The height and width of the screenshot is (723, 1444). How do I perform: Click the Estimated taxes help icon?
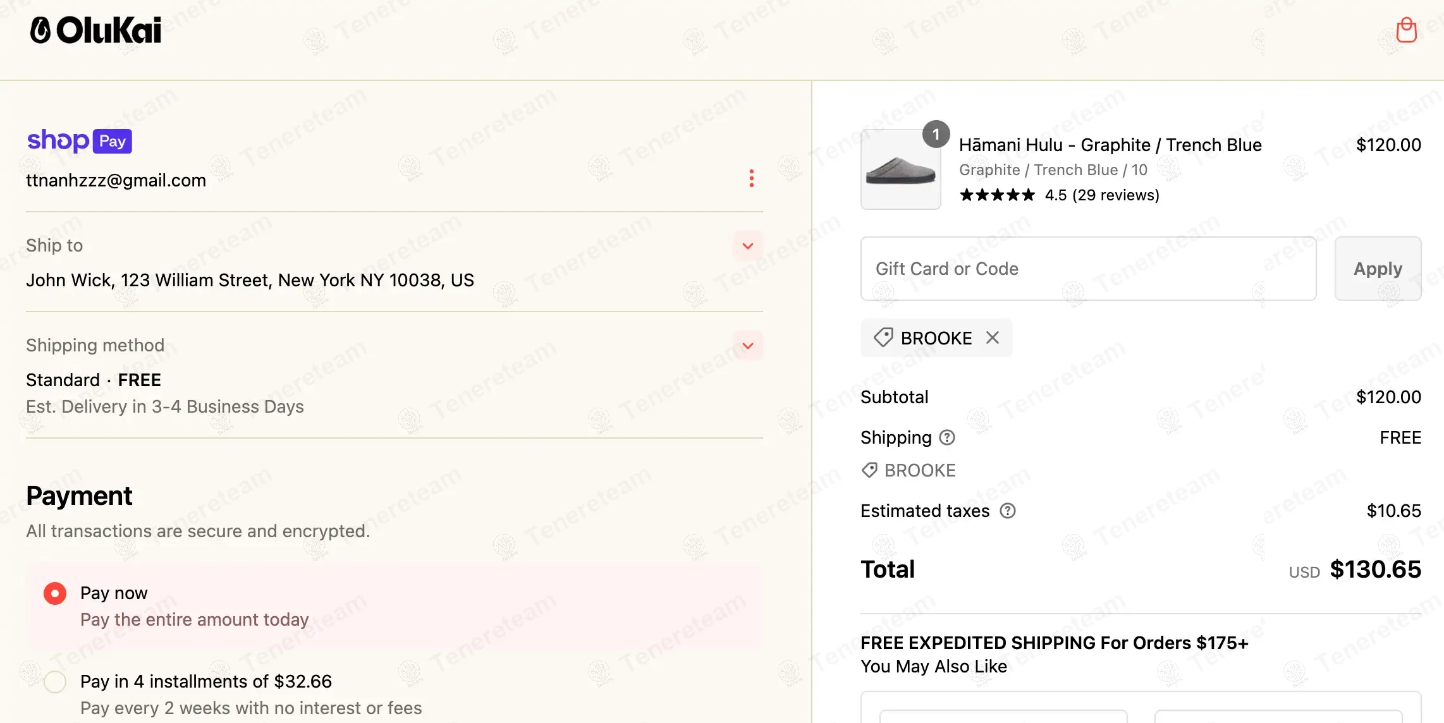(x=1008, y=511)
